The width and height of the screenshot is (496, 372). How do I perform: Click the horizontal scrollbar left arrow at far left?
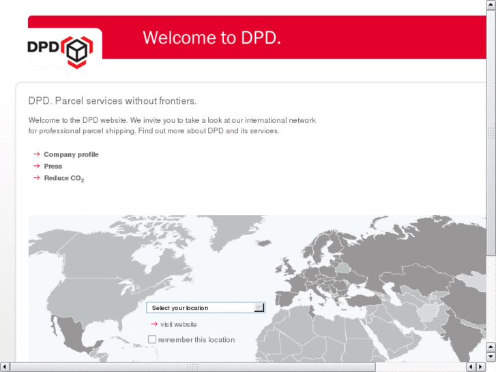[5, 367]
